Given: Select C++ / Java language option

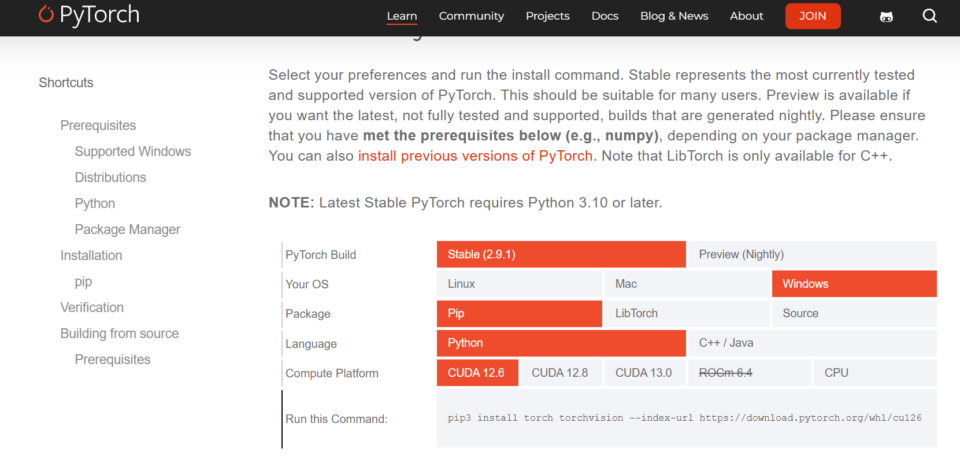Looking at the screenshot, I should [812, 343].
